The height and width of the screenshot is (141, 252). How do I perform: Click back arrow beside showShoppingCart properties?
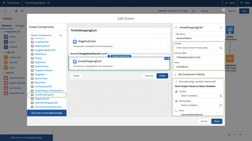[x=176, y=27]
